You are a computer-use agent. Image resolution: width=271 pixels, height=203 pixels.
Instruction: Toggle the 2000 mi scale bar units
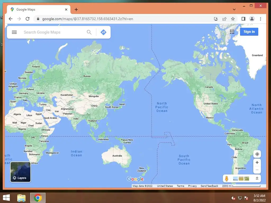241,186
